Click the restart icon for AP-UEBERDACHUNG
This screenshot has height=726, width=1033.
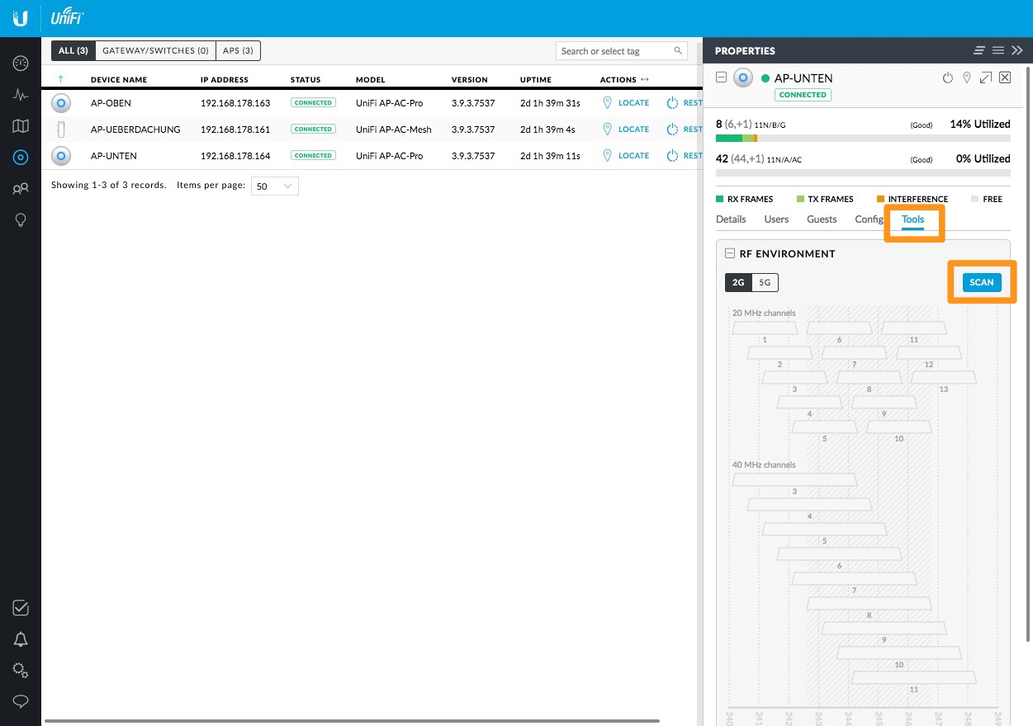(x=672, y=130)
